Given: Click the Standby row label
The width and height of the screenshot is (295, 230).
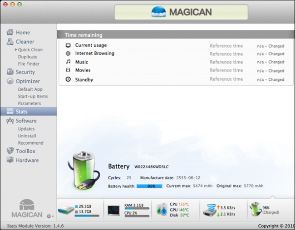Looking at the screenshot, I should coord(84,79).
